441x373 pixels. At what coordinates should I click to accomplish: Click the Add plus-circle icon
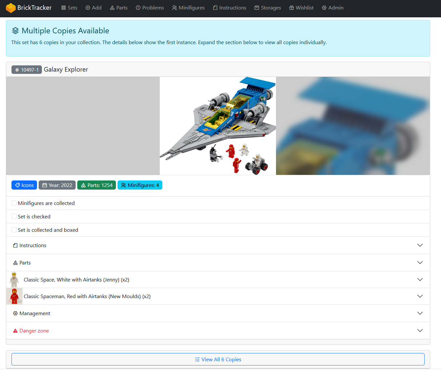tap(88, 8)
